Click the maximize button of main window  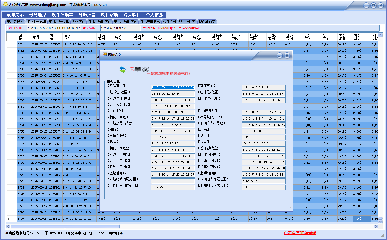(373, 5)
